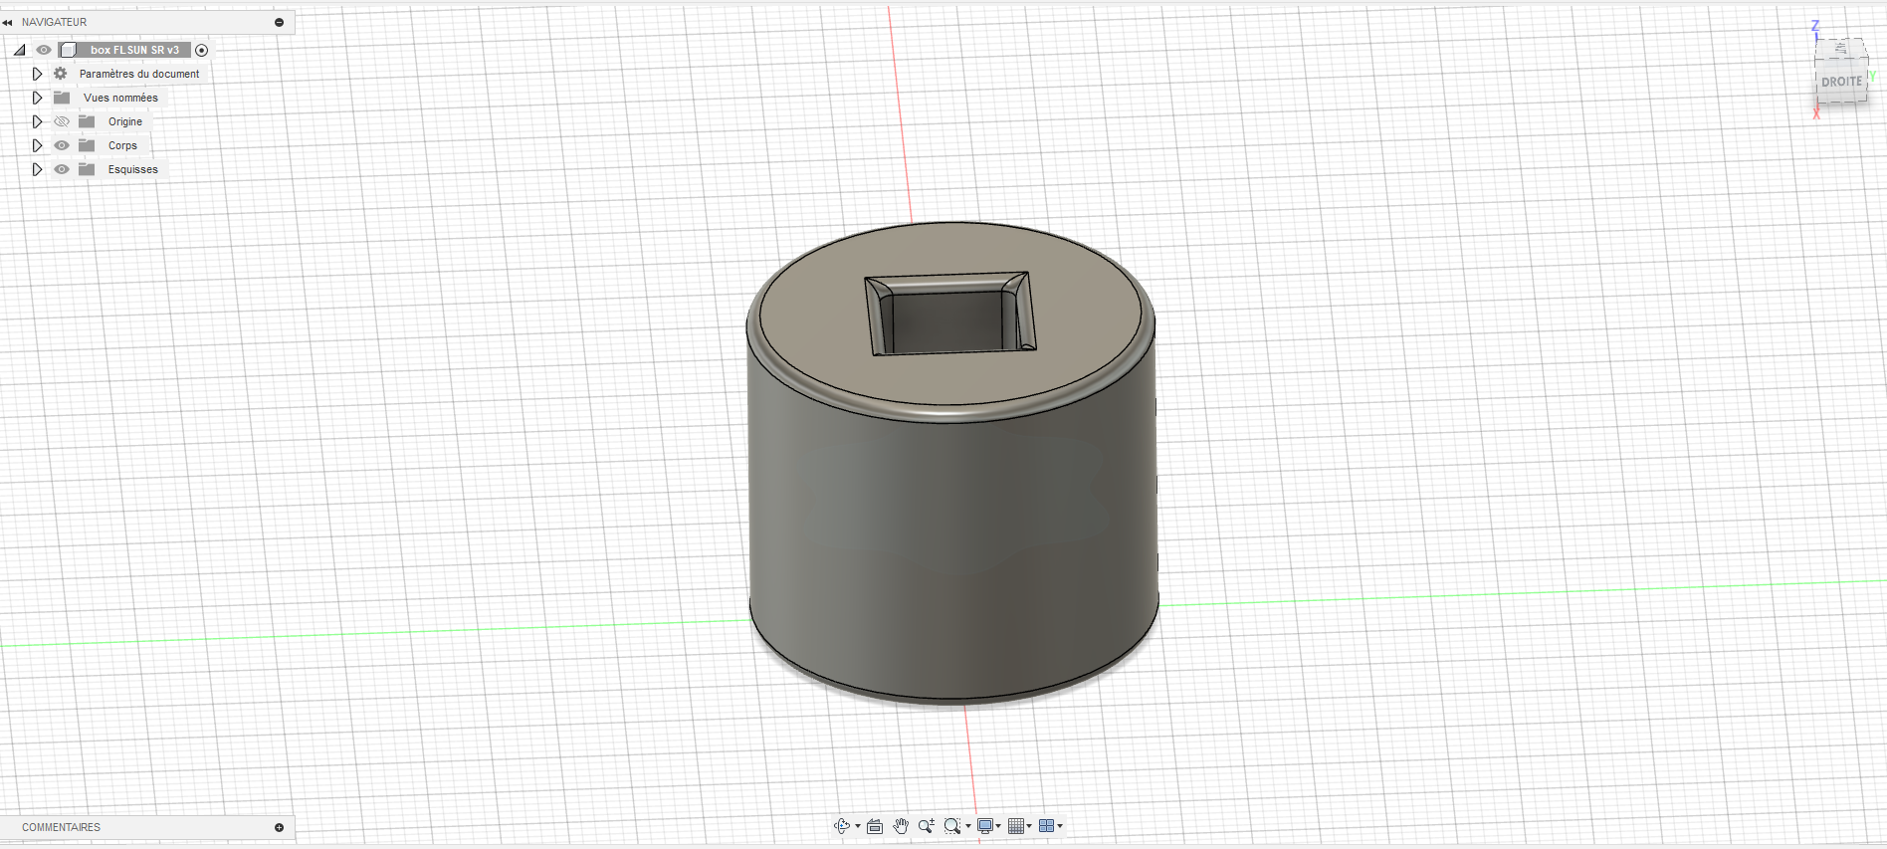Open Display Settings monitor icon

pos(985,826)
